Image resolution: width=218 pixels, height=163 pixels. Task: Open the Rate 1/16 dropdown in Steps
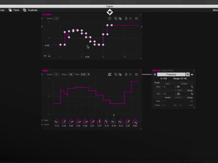pos(85,74)
